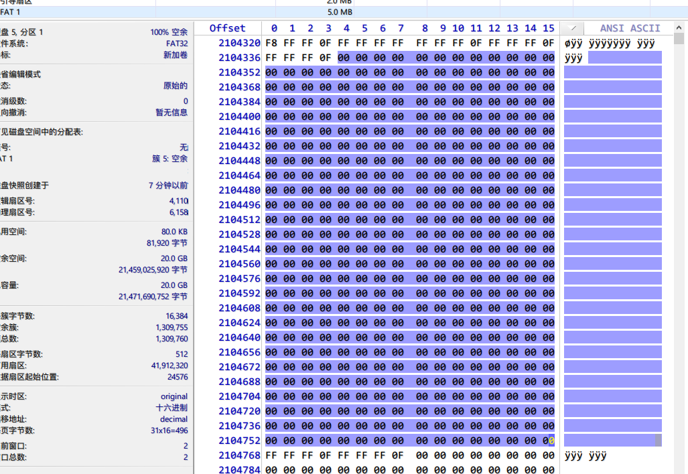Screen dimensions: 688x474
Task: Open the text column encoding dropdown button
Action: pyautogui.click(x=573, y=29)
